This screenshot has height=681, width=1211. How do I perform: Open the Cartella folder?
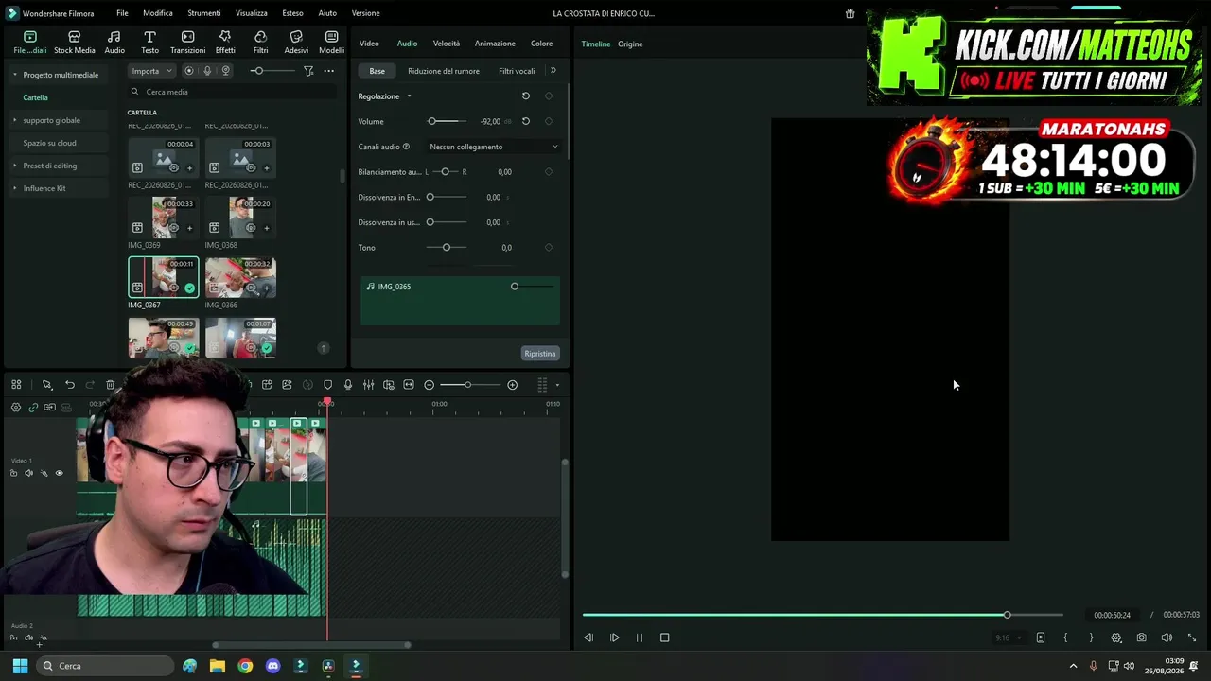point(36,97)
